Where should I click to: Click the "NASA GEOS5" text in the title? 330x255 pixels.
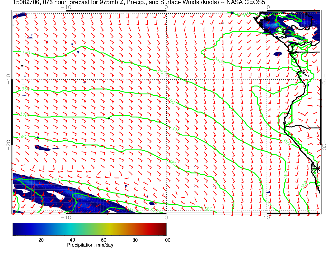point(246,2)
